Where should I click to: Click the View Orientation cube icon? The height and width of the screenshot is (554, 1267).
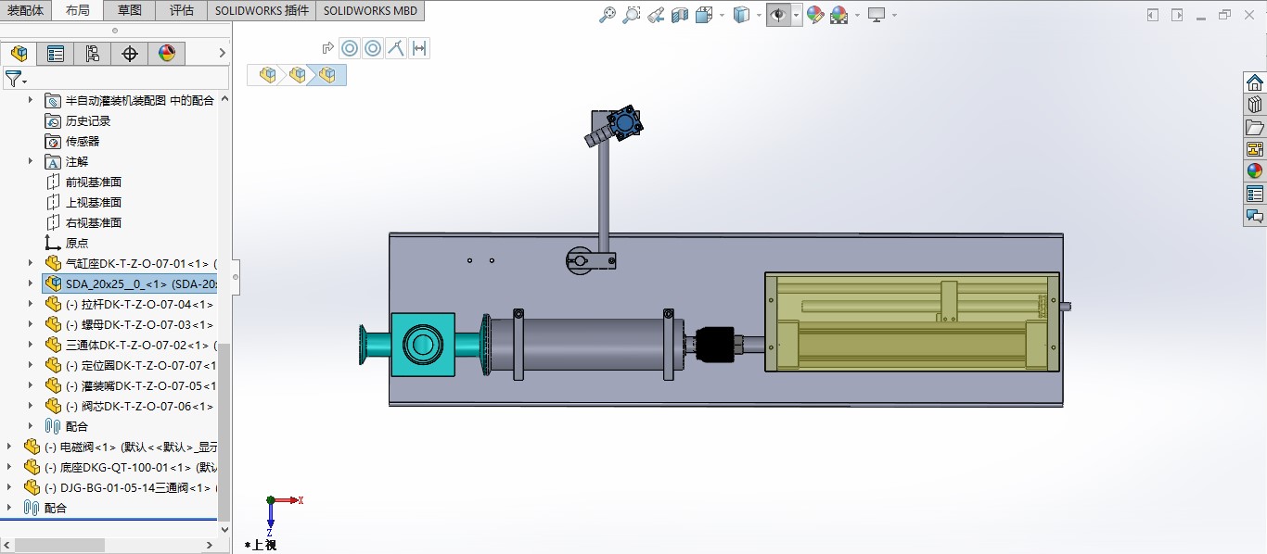(703, 15)
